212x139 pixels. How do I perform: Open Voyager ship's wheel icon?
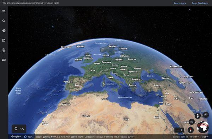[4, 31]
